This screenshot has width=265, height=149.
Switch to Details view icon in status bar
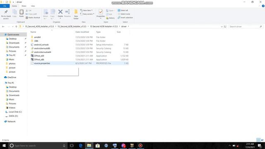click(x=258, y=140)
